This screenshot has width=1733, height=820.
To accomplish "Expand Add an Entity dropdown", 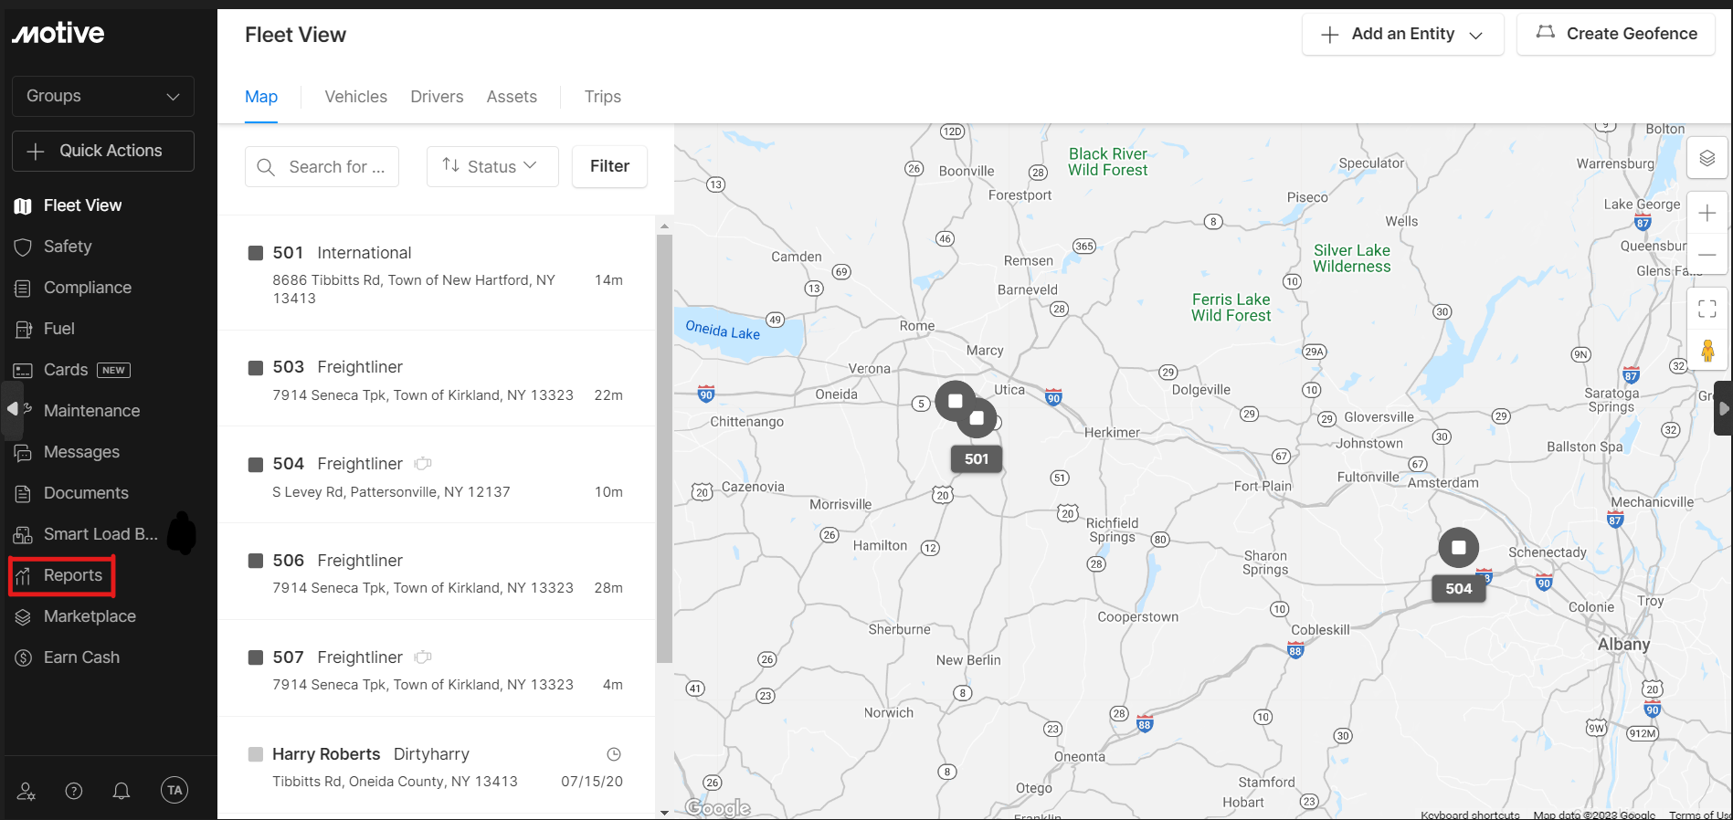I will coord(1402,34).
